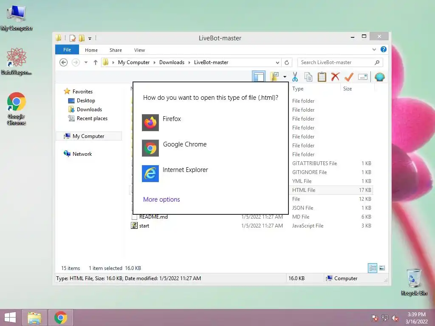The height and width of the screenshot is (326, 435).
Task: Click the Action Center flag tray icon
Action: pos(374,318)
